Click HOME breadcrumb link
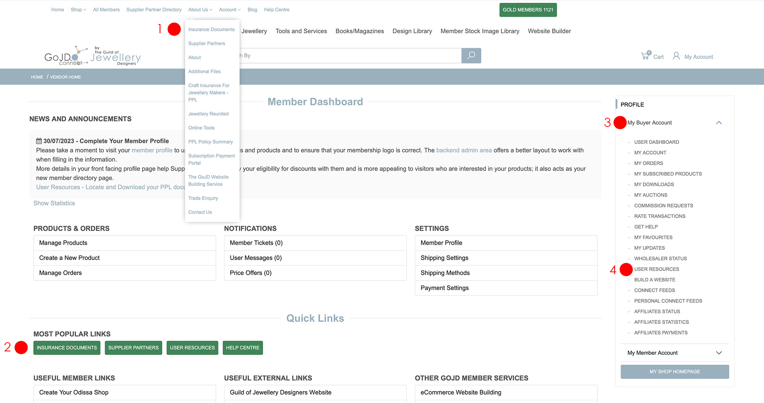This screenshot has height=403, width=764. tap(37, 77)
